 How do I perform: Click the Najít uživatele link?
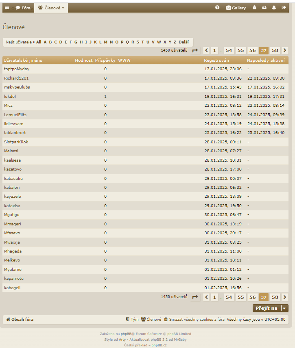tap(19, 42)
